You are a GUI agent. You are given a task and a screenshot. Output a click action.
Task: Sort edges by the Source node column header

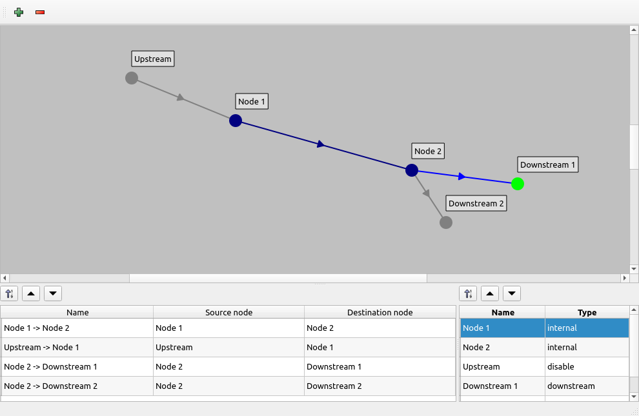click(228, 312)
